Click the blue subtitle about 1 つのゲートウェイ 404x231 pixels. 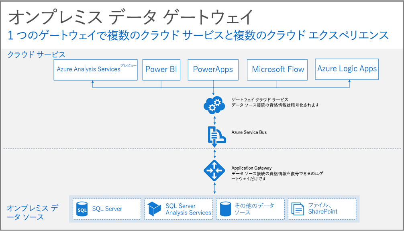tap(198, 35)
